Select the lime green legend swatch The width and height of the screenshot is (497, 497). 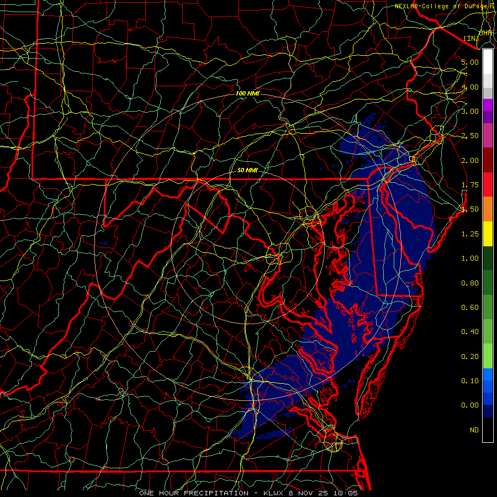pos(488,356)
